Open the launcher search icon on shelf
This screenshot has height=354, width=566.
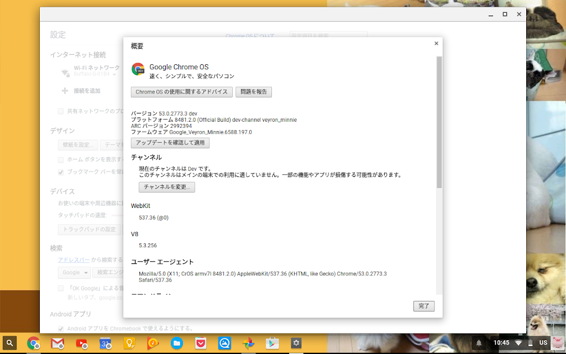(x=10, y=343)
